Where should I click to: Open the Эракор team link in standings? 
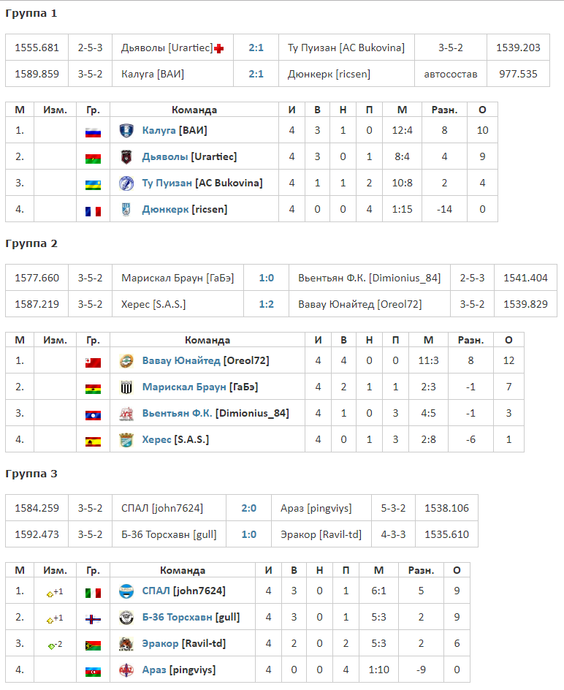click(160, 644)
